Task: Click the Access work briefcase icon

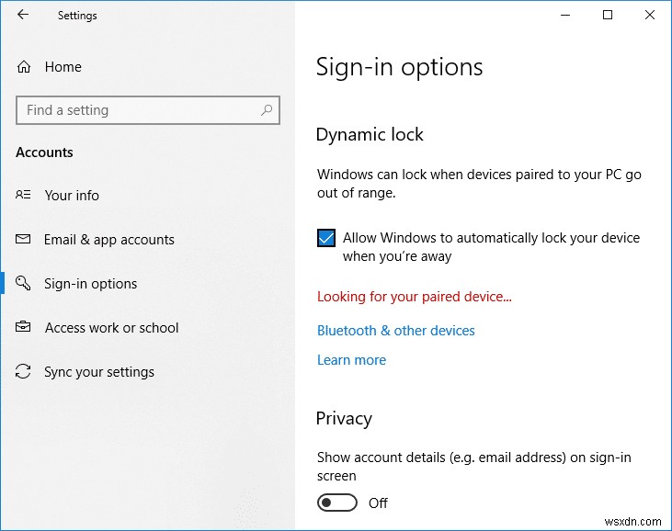Action: point(23,327)
